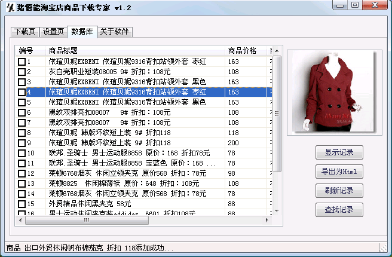Click the horizontal scroll left arrow
This screenshot has width=392, height=257.
click(x=20, y=221)
